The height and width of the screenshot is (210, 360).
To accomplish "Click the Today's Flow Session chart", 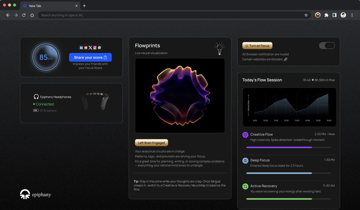I will [289, 107].
